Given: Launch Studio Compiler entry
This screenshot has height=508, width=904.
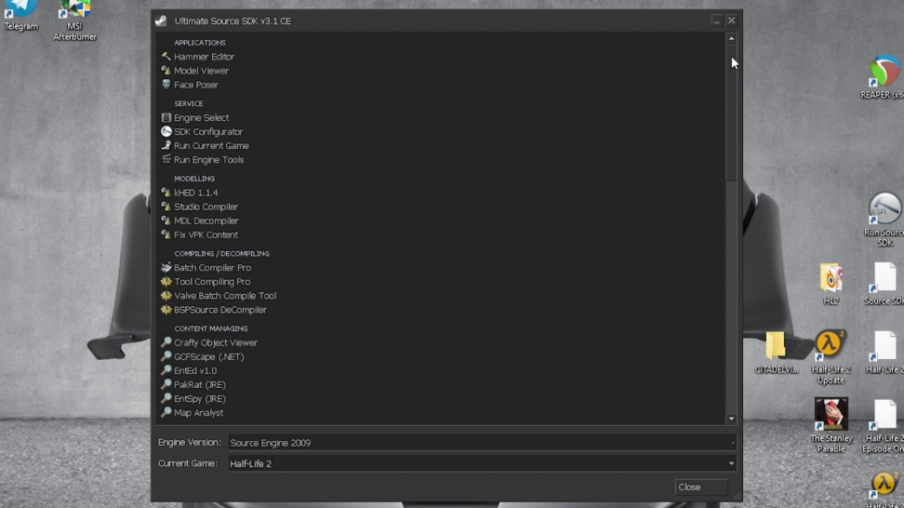Looking at the screenshot, I should pos(206,207).
